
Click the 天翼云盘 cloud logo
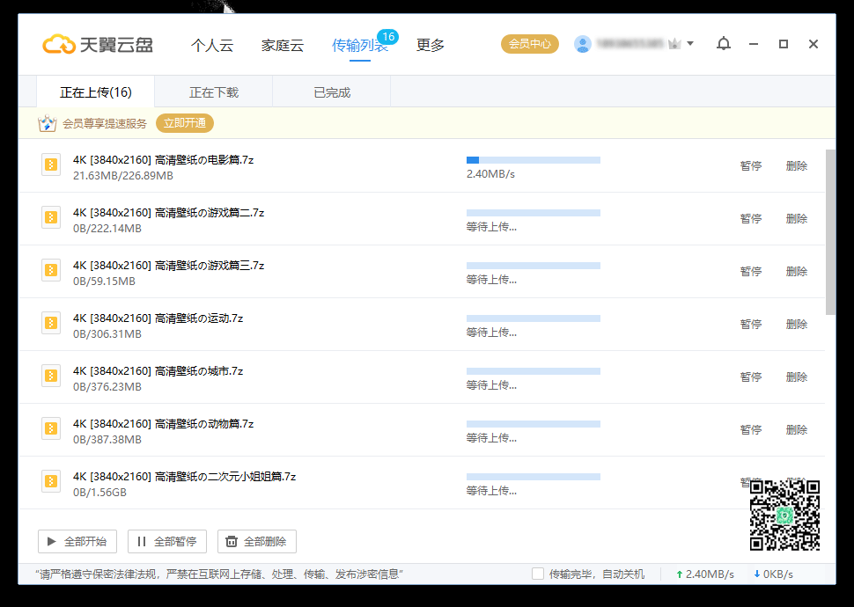point(59,44)
